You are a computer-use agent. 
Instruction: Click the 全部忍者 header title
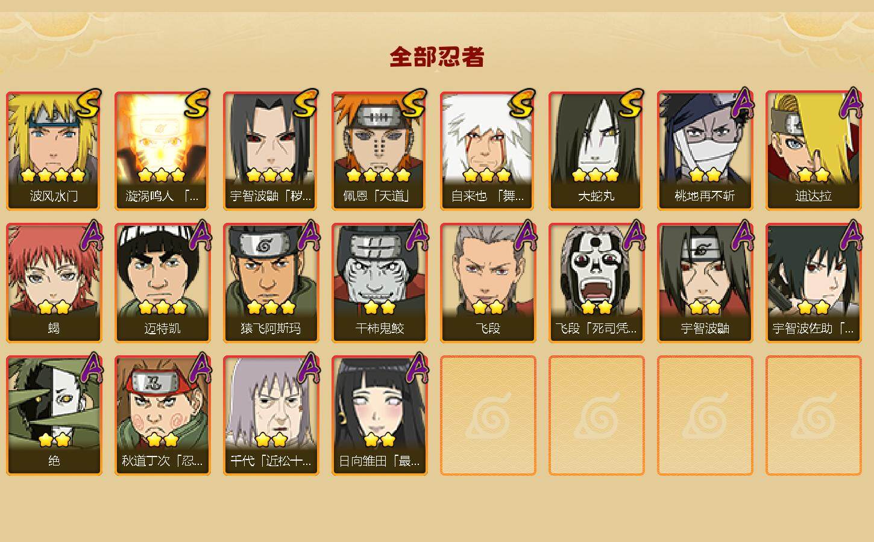[x=437, y=57]
